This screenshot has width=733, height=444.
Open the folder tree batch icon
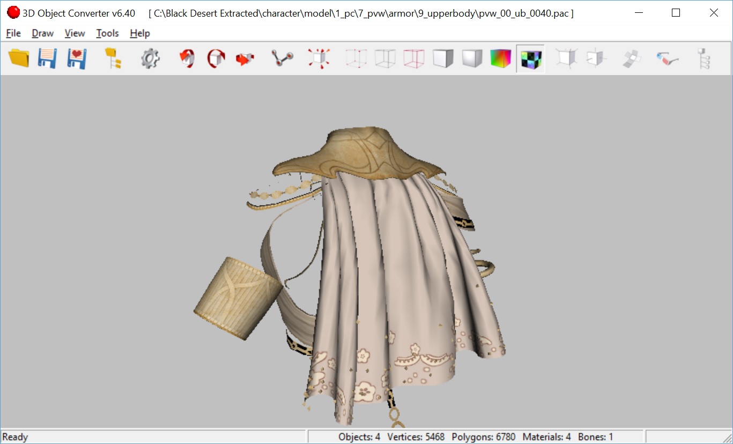[x=113, y=58]
